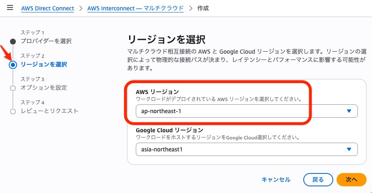The height and width of the screenshot is (193, 372).
Task: Open the レビューとリクエスト step label
Action: click(49, 111)
